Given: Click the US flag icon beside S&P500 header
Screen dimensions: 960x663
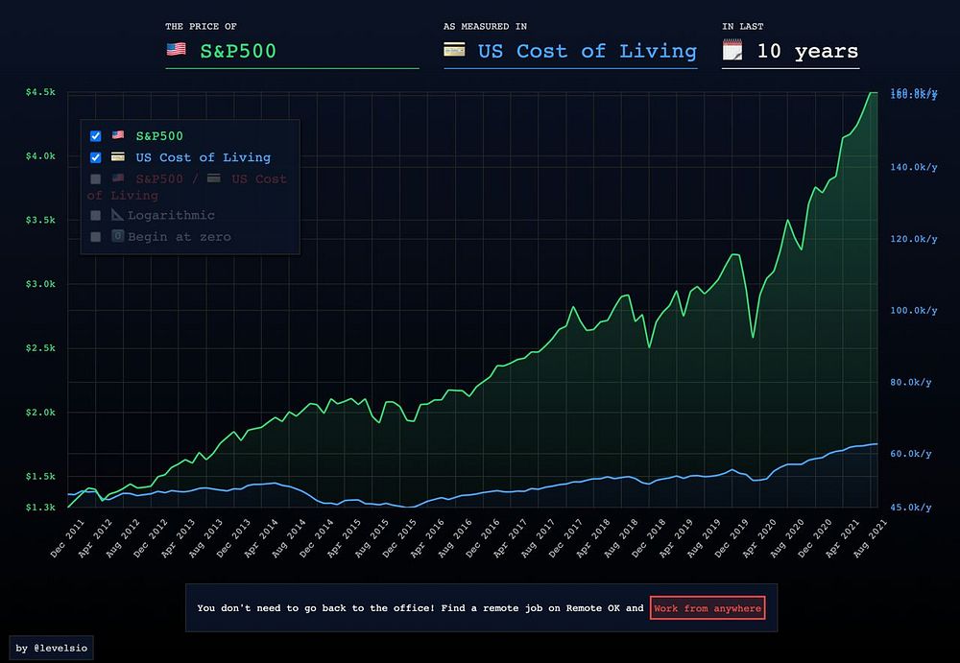Looking at the screenshot, I should click(177, 49).
